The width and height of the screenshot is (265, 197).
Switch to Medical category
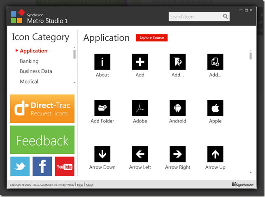coord(29,82)
